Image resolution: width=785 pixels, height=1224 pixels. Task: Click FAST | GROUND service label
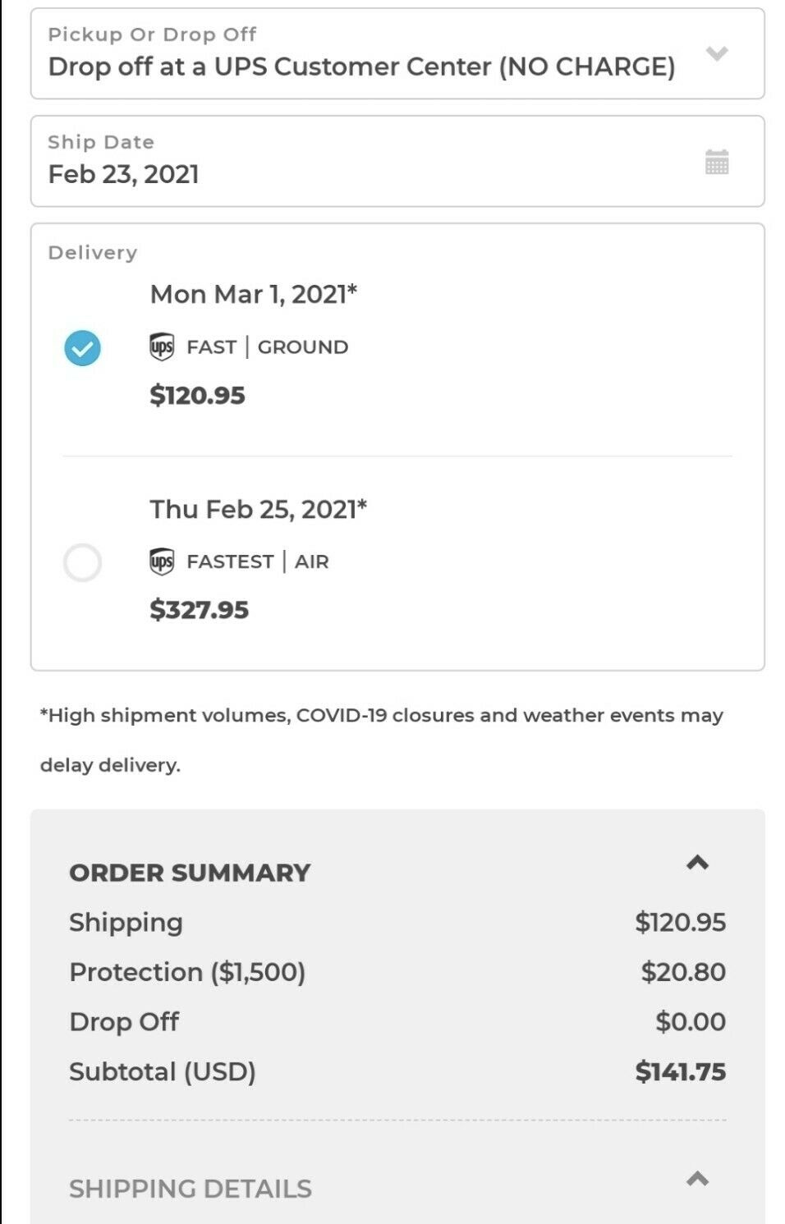point(267,347)
